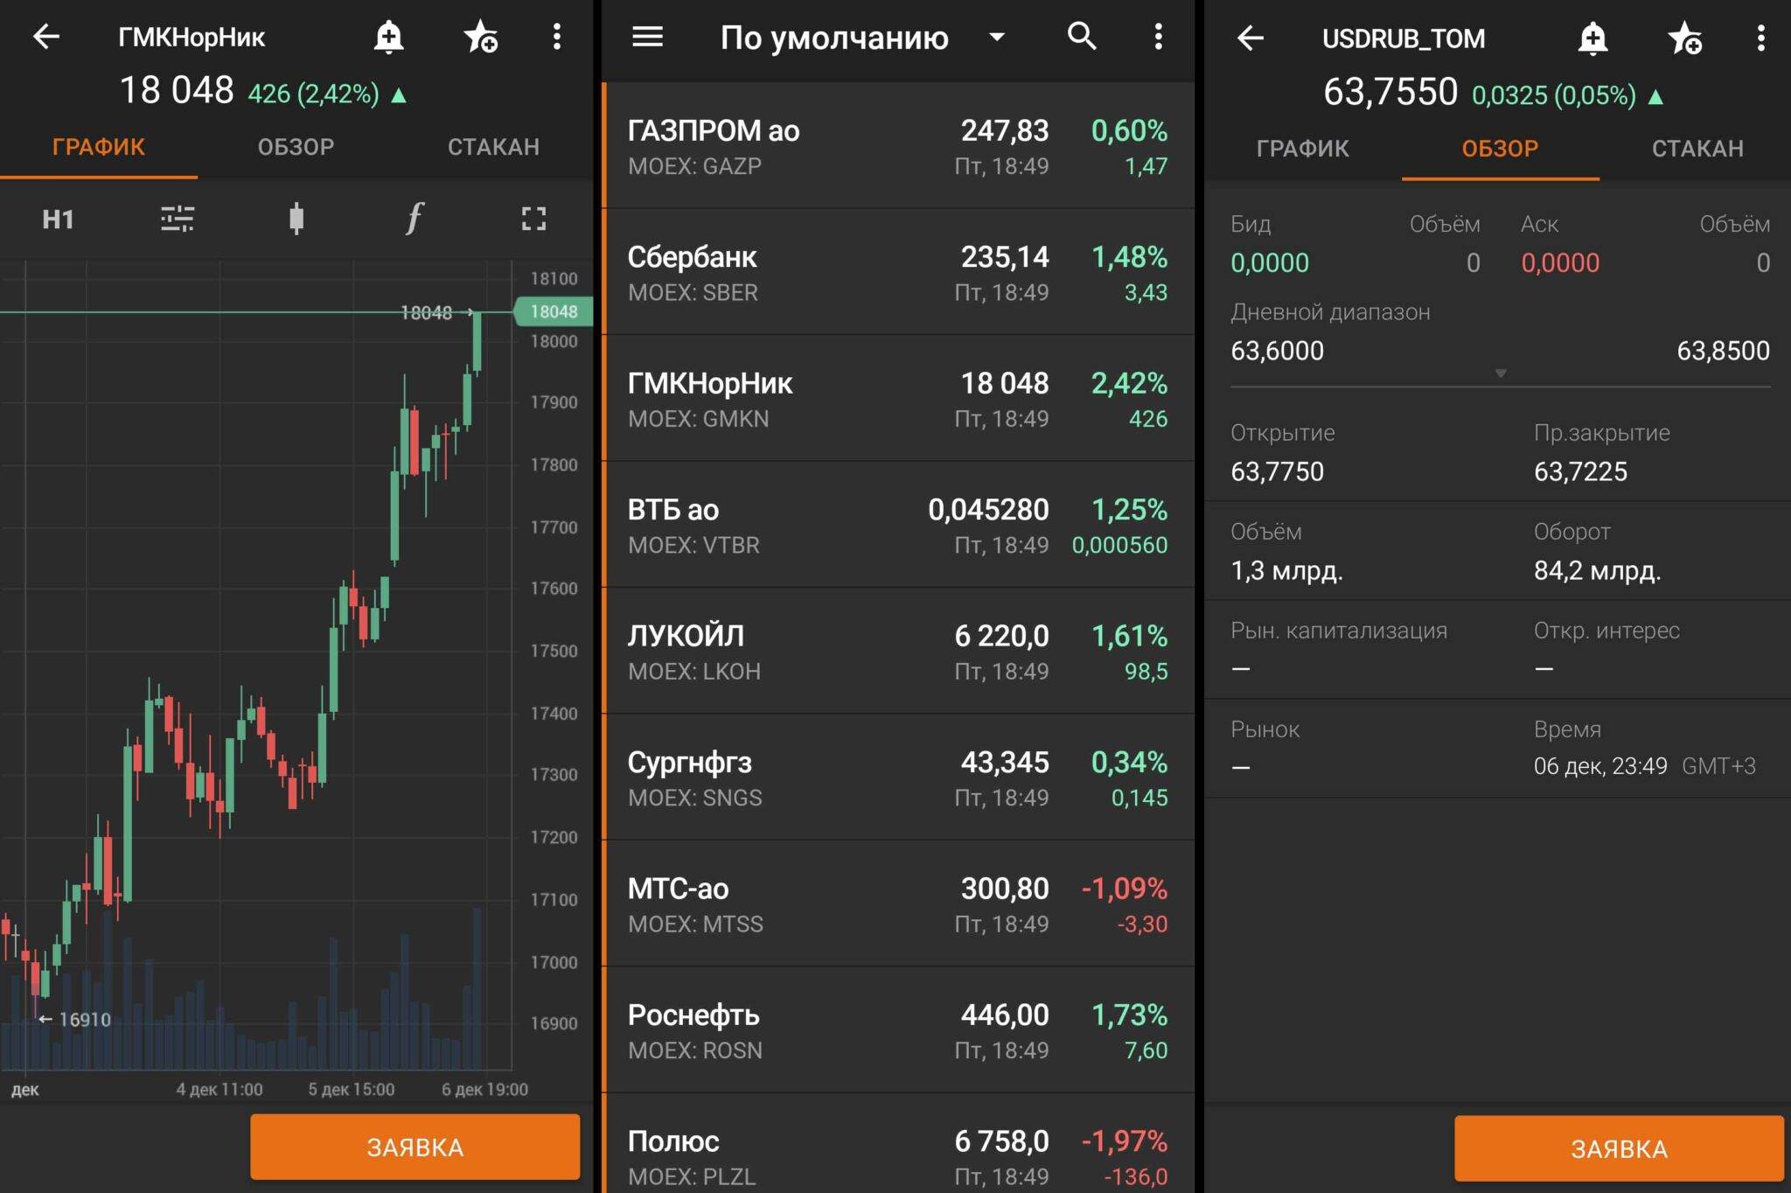Screen dimensions: 1791x1193
Task: Open Роснефть quote row
Action: [x=899, y=1030]
